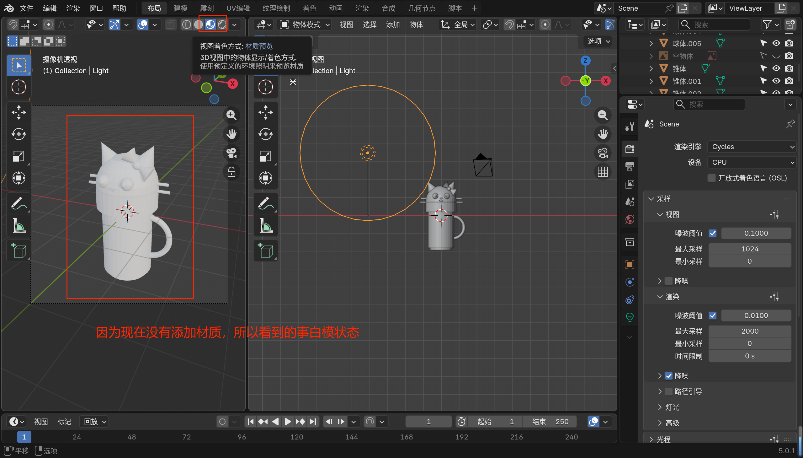Select the Rotate tool in left toolbar
The width and height of the screenshot is (803, 458).
[19, 134]
